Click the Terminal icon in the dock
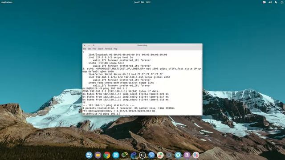The image size is (285, 160). pos(142,155)
